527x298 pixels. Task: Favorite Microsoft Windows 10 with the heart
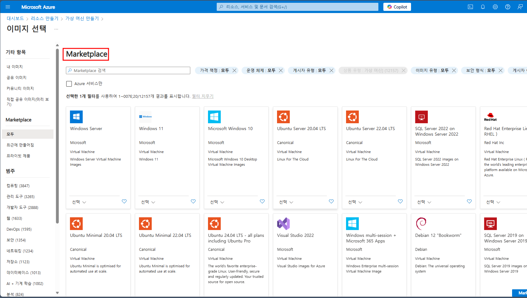262,201
